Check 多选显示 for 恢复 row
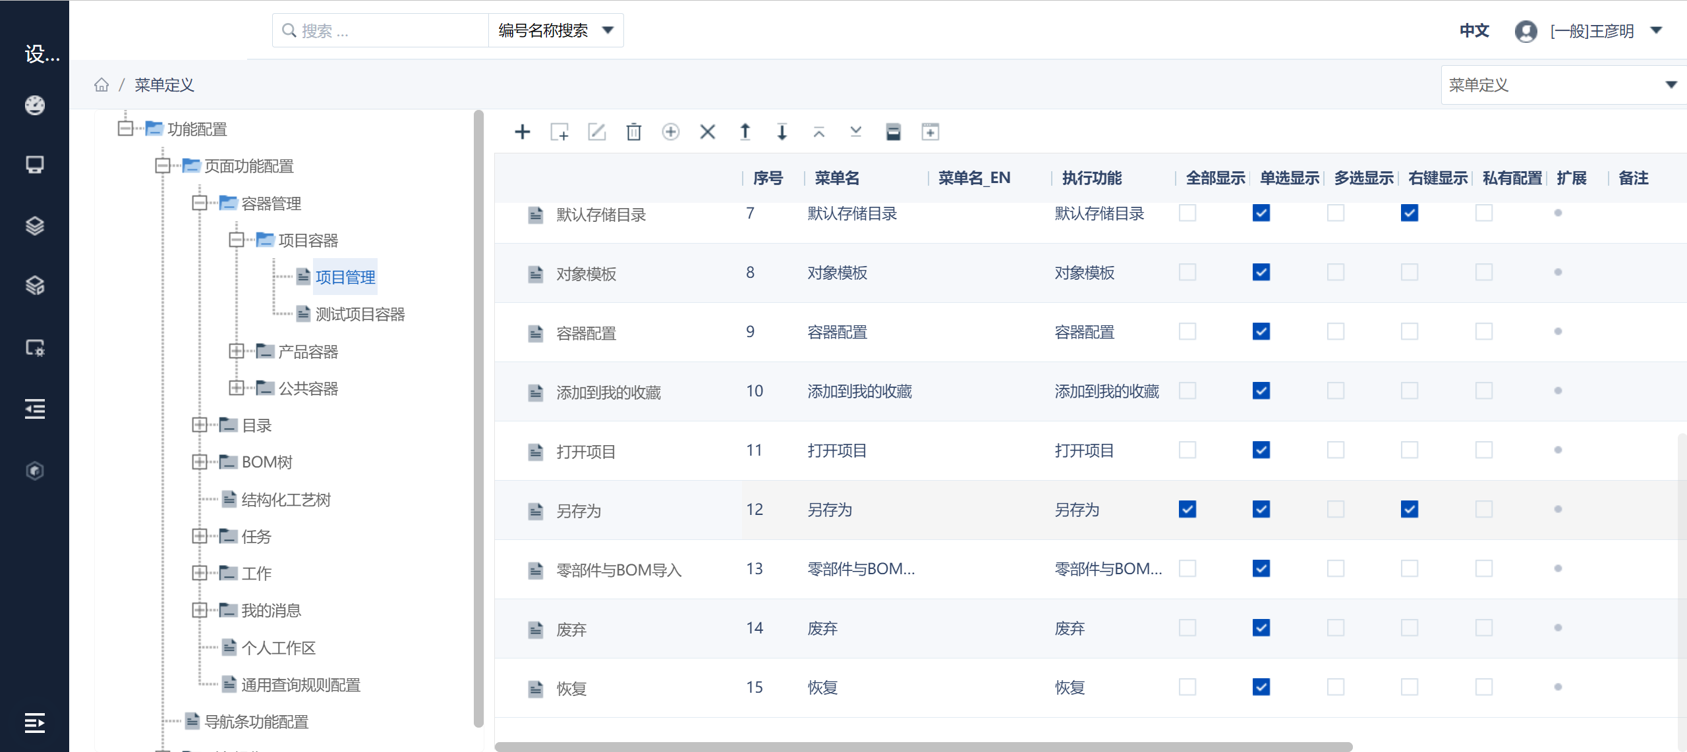This screenshot has width=1687, height=752. pyautogui.click(x=1336, y=687)
